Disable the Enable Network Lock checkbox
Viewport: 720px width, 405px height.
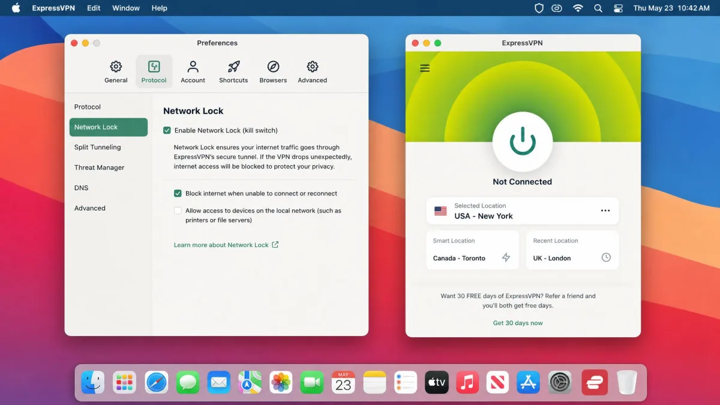(167, 130)
